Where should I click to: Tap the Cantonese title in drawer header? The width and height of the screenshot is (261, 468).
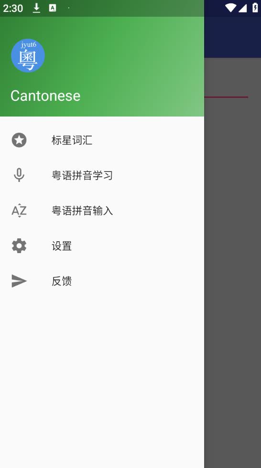45,96
